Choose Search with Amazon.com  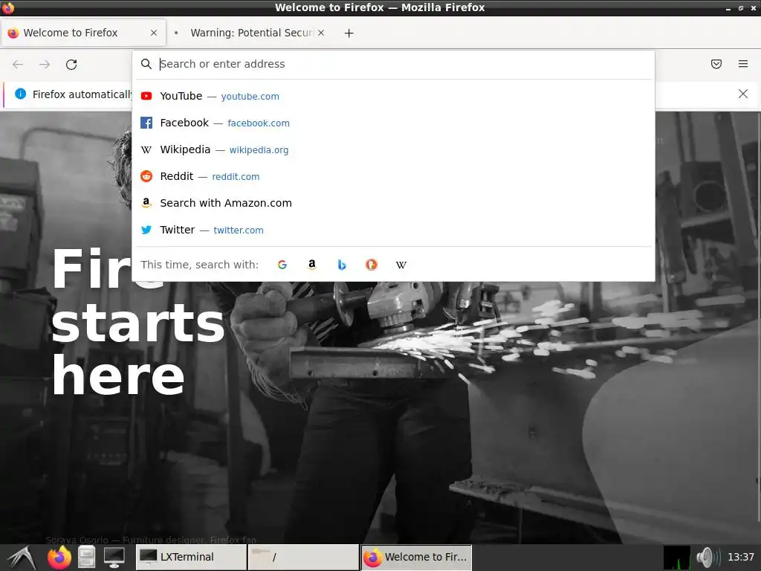pos(394,203)
